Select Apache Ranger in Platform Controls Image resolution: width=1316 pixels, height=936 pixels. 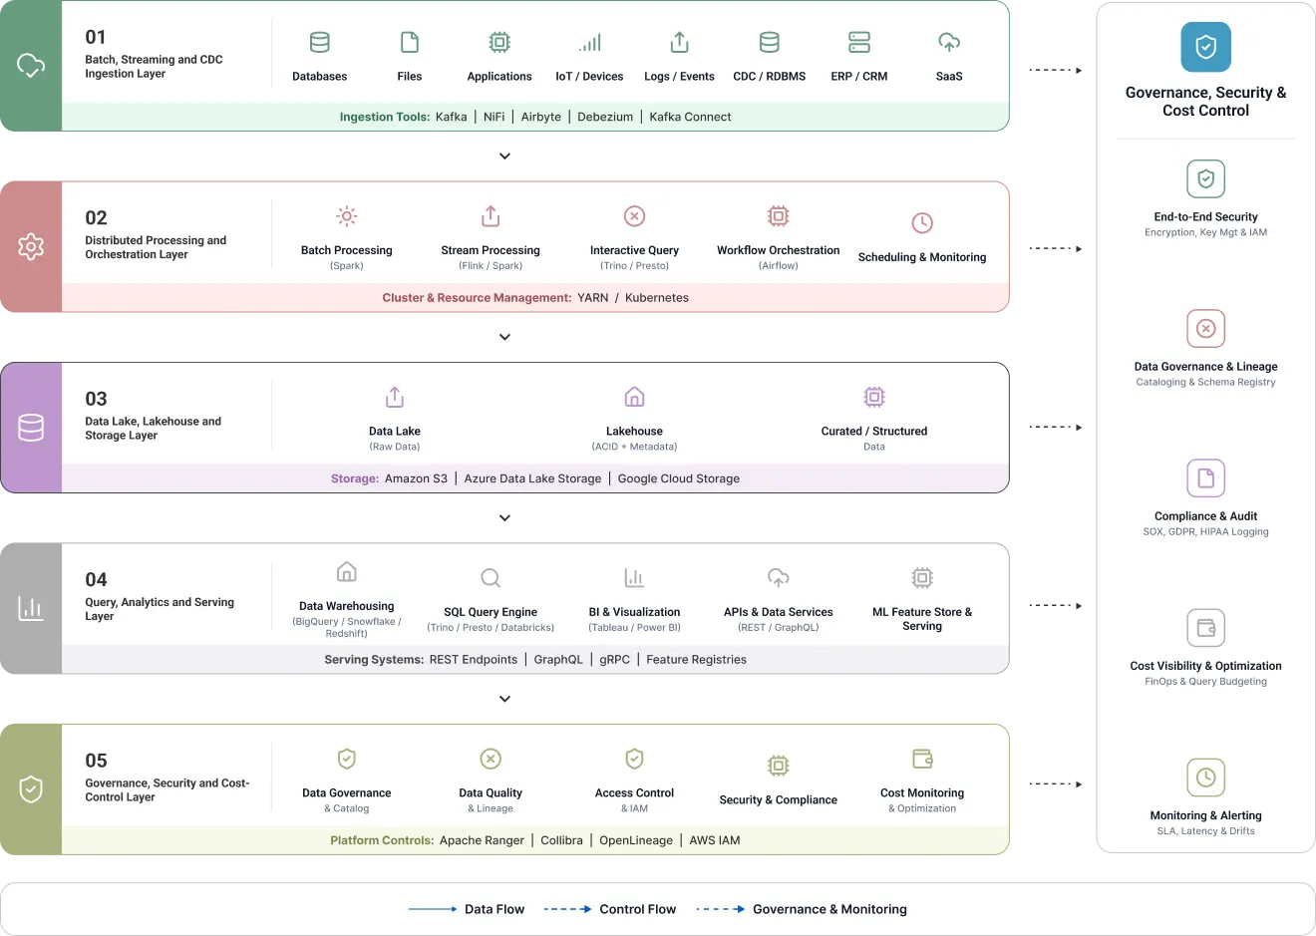pos(482,840)
